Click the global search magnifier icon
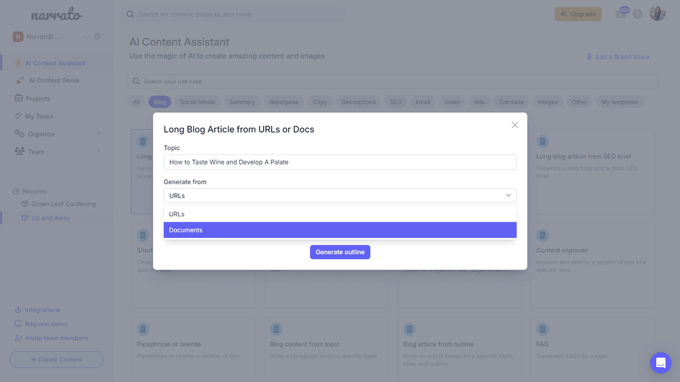 pos(130,14)
